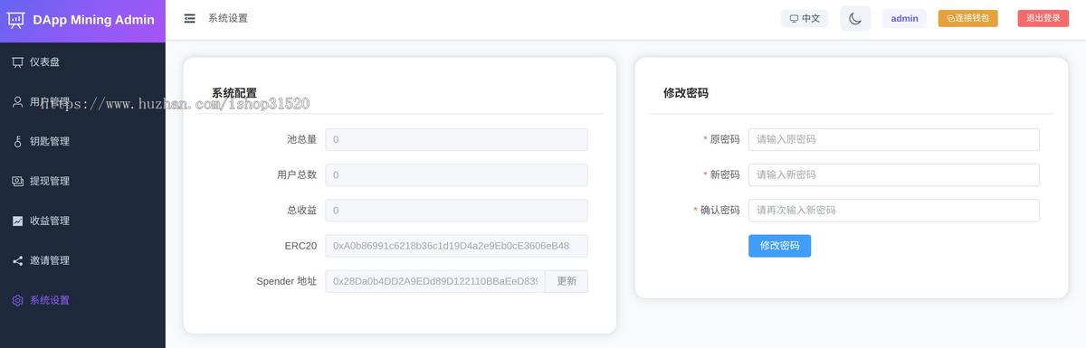Collapse sidebar with hamburger menu icon
Image resolution: width=1086 pixels, height=348 pixels.
pos(189,18)
